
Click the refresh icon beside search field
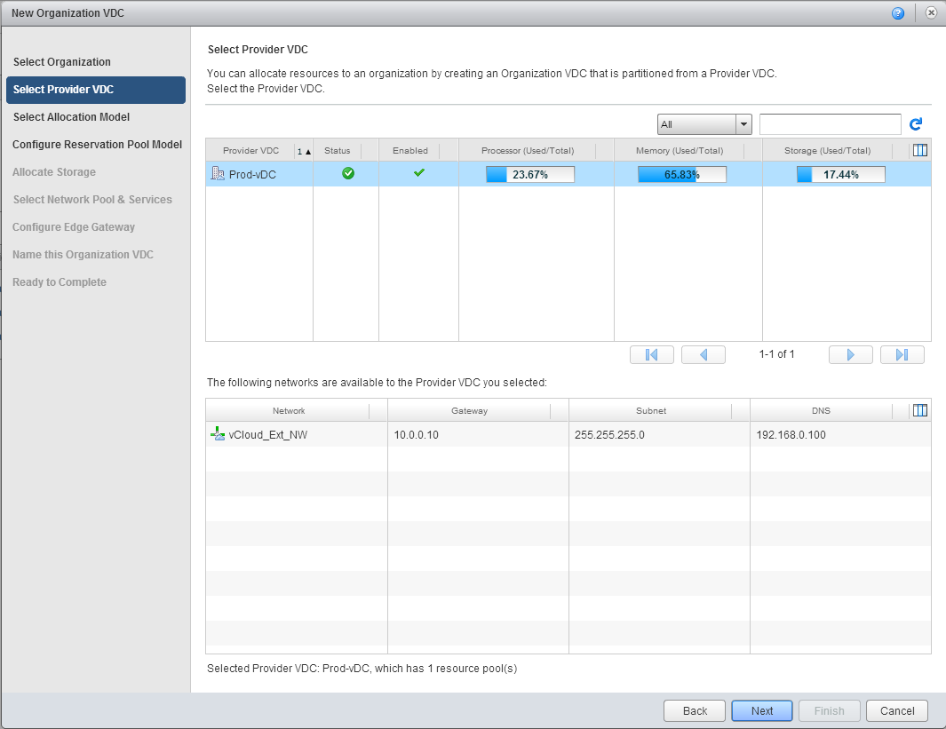[917, 124]
